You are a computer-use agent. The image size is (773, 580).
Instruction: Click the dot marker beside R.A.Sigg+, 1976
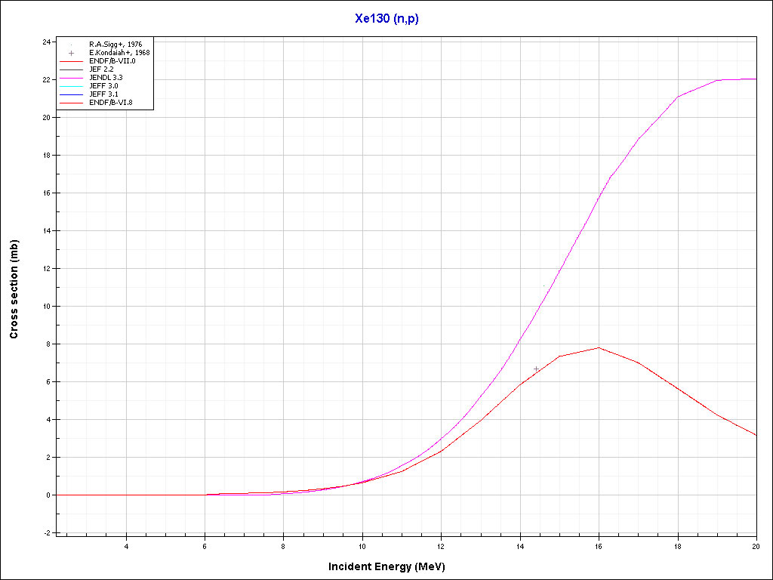[72, 45]
